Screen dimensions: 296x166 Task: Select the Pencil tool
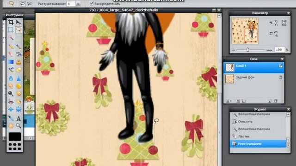coord(11,46)
